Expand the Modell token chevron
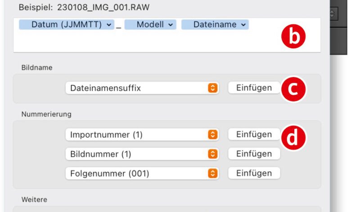The width and height of the screenshot is (351, 212). (171, 25)
